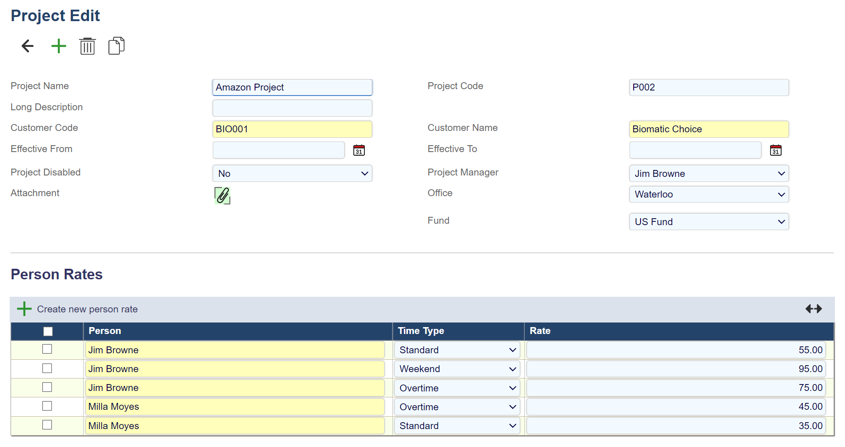Check the box for Milla Moyes Overtime row
Screen dimensions: 845x447
tap(47, 406)
